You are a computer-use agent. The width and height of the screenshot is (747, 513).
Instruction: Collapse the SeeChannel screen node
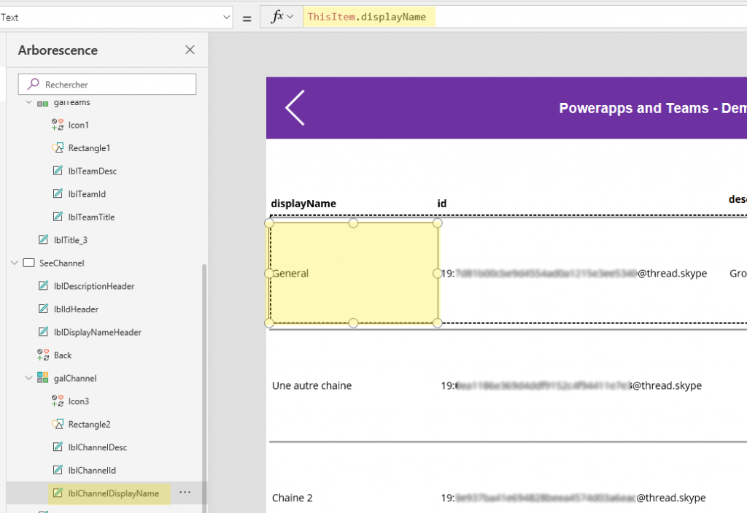pos(15,263)
